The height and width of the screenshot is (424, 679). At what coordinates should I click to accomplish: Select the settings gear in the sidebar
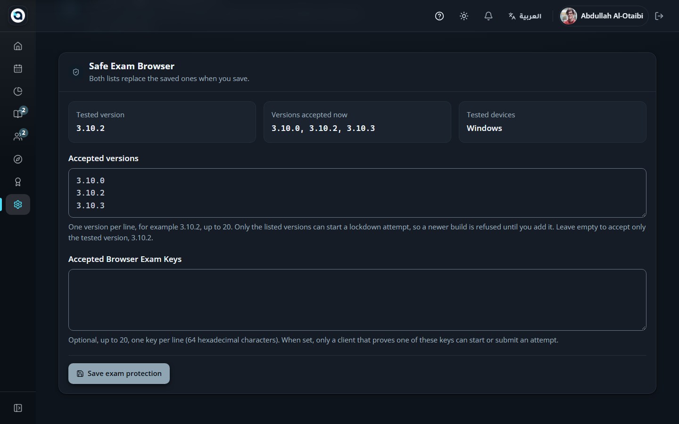click(x=18, y=204)
